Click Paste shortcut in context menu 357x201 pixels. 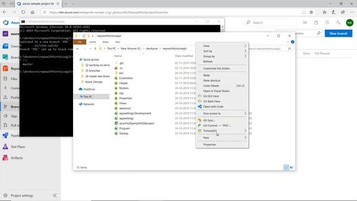pos(222,80)
